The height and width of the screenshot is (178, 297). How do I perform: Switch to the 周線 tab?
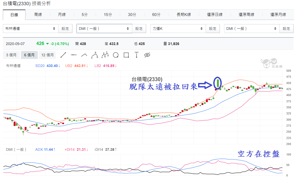pyautogui.click(x=38, y=15)
